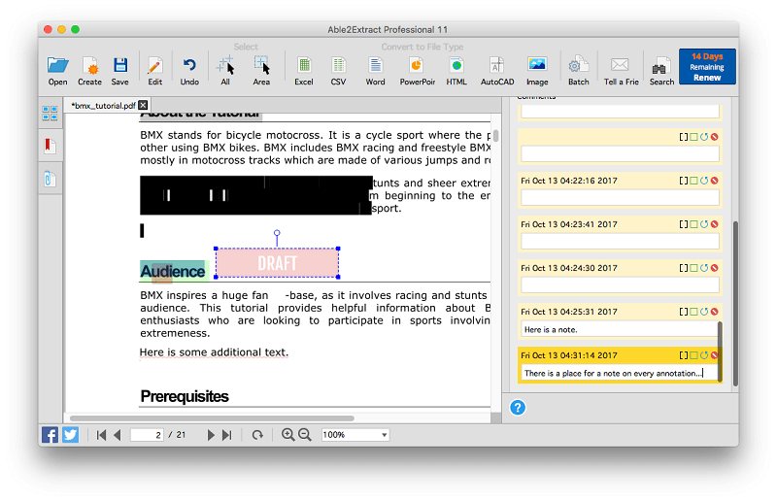The height and width of the screenshot is (501, 777).
Task: Rotate the page view
Action: pos(257,435)
